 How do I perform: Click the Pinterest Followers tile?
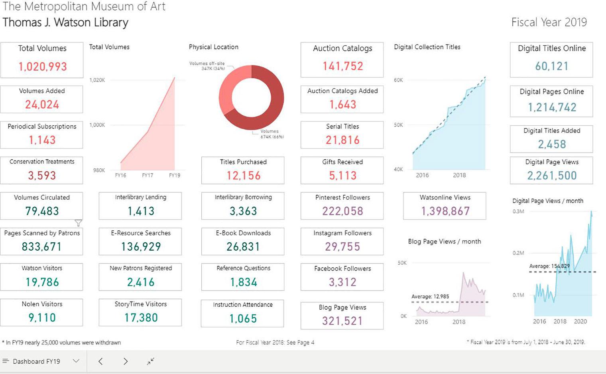click(x=342, y=205)
